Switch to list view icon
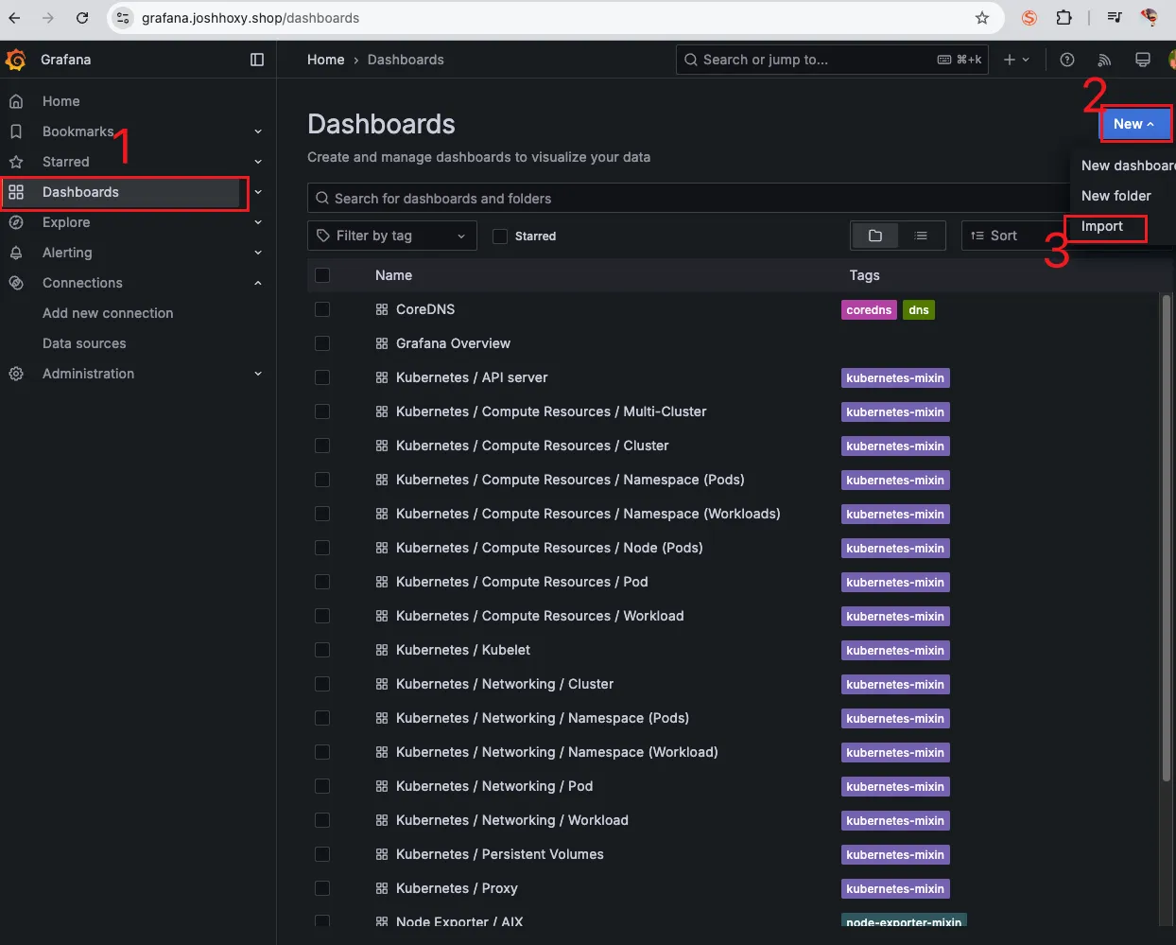This screenshot has height=945, width=1176. coord(921,236)
